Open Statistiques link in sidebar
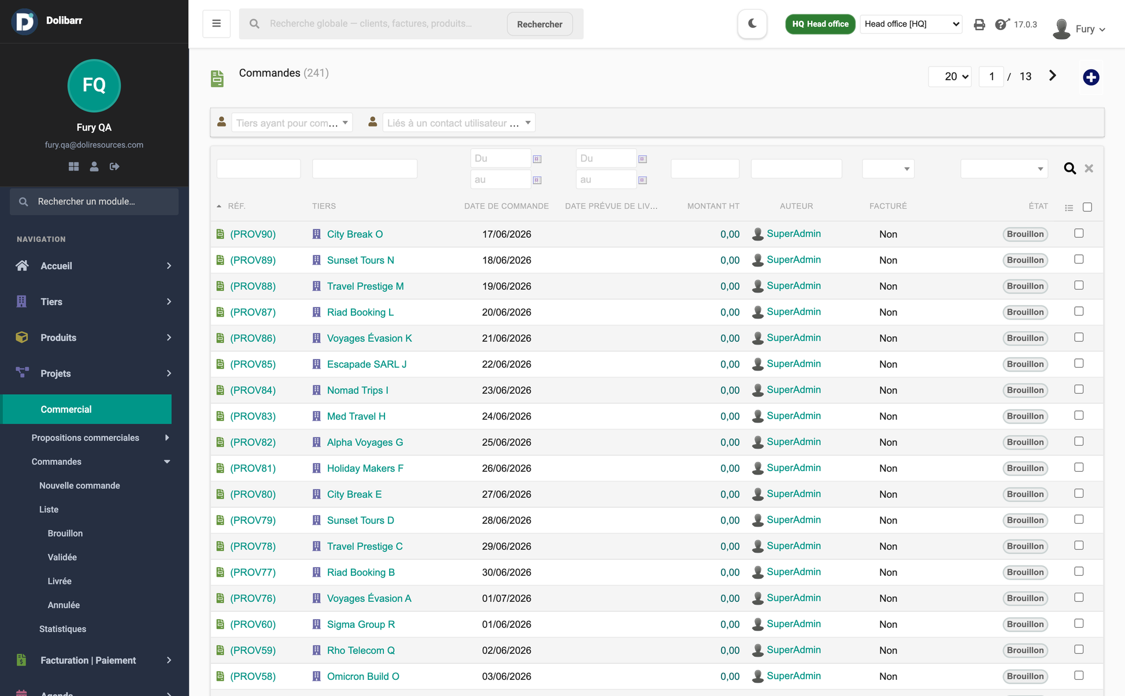1125x696 pixels. (62, 629)
